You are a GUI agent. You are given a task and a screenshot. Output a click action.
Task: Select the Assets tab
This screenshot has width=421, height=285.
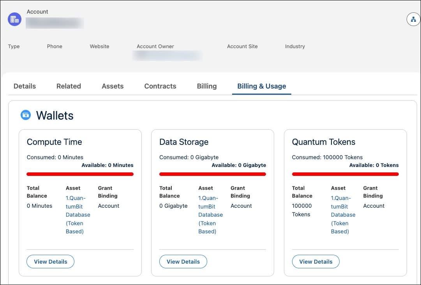[112, 86]
